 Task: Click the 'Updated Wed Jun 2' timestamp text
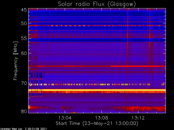pos(23,129)
